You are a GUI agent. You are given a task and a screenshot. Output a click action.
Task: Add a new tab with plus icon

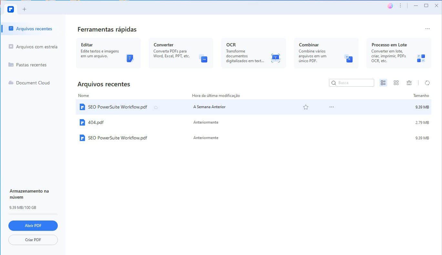coord(25,9)
